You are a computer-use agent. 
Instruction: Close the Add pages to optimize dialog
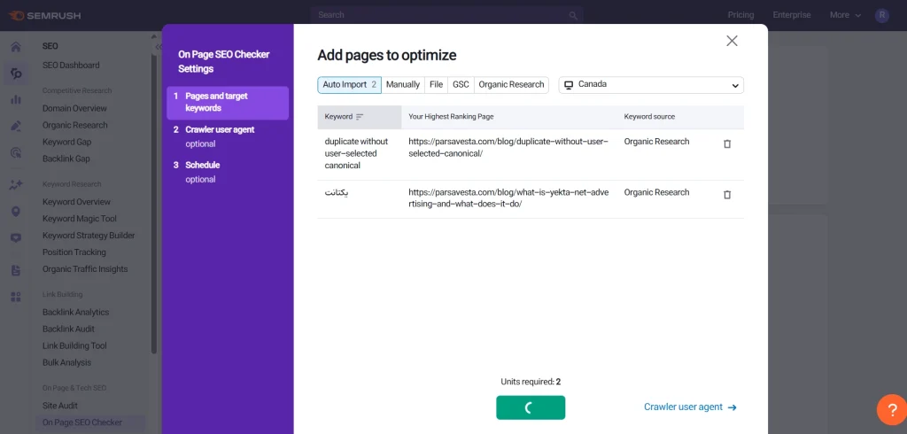732,41
